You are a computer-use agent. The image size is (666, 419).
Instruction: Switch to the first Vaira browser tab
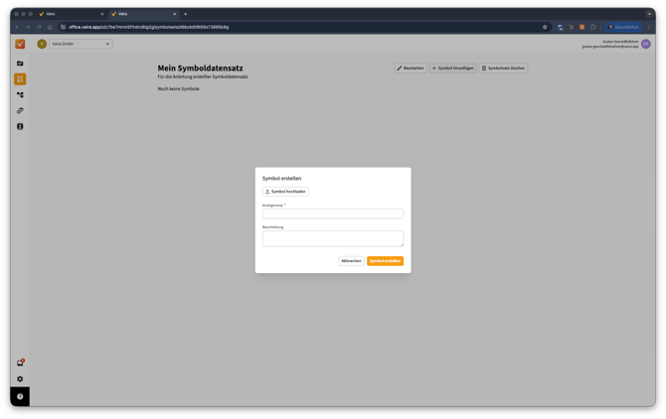(70, 14)
